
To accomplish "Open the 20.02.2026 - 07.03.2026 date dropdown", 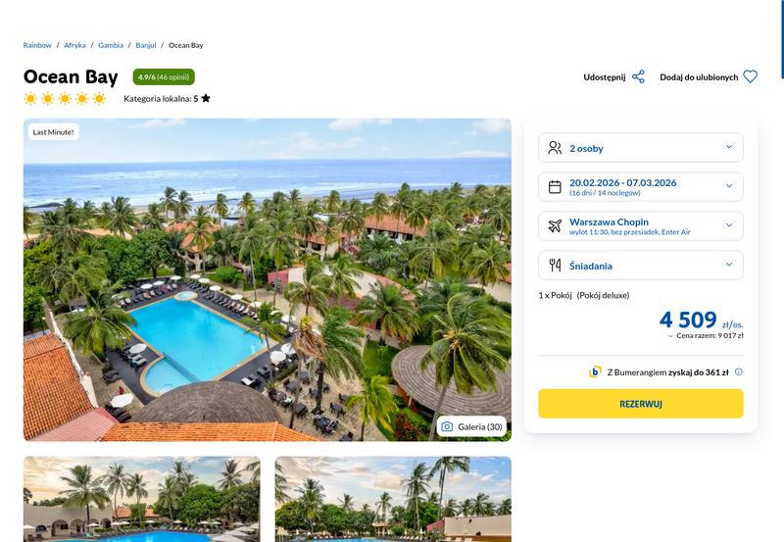I will pyautogui.click(x=641, y=187).
